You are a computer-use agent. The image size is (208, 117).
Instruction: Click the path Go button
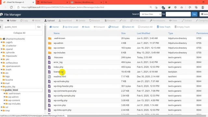39,27
